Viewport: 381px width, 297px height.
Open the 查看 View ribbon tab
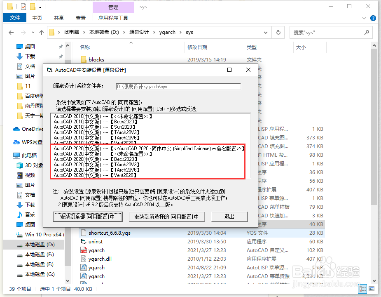tap(81, 18)
